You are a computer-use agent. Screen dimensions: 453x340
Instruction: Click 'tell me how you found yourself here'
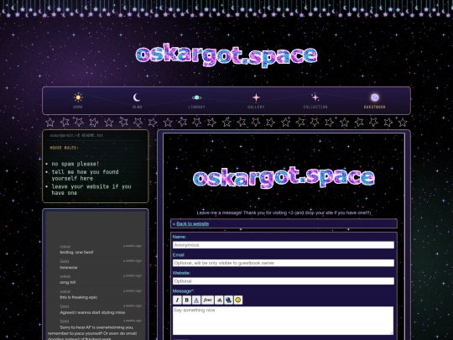(x=85, y=175)
